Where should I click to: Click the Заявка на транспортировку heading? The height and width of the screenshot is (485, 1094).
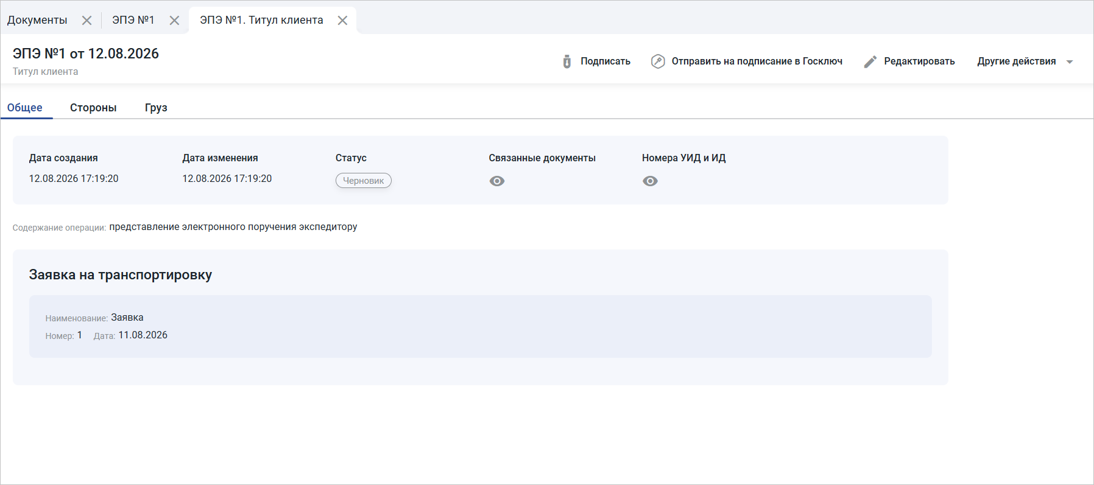121,275
